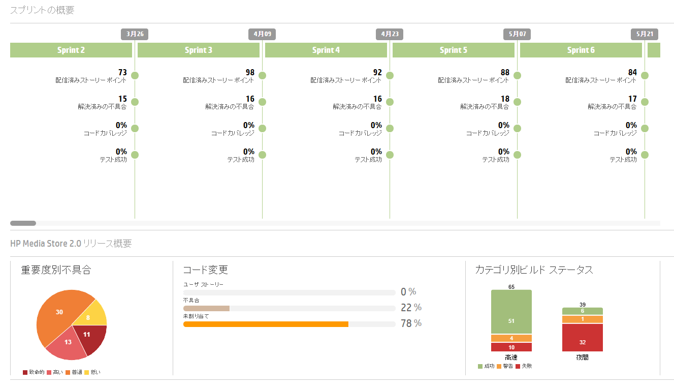Click the orange 夜間 bar segment 1

(x=582, y=319)
